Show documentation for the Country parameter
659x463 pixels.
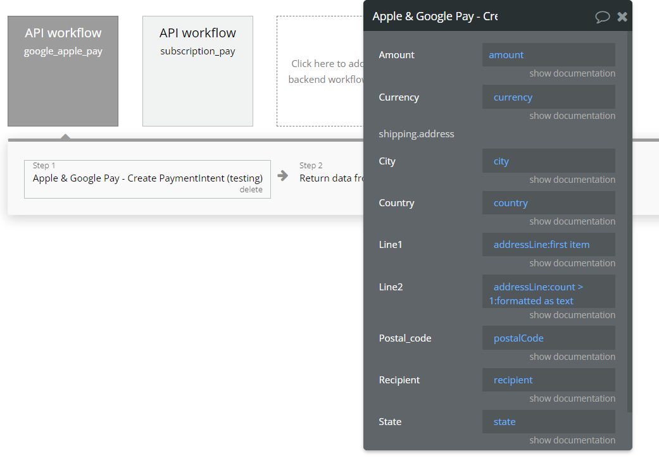pyautogui.click(x=572, y=221)
